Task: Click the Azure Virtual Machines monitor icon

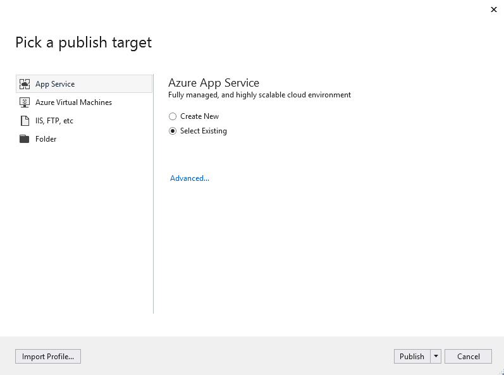Action: tap(25, 102)
